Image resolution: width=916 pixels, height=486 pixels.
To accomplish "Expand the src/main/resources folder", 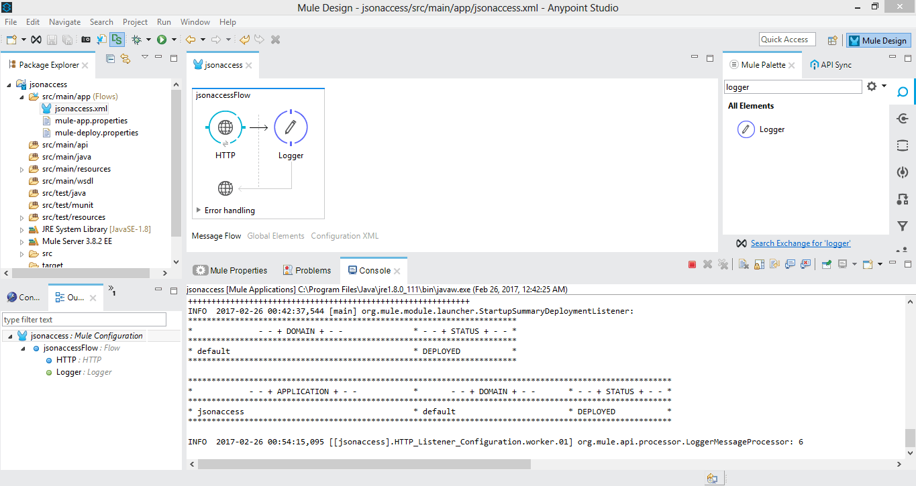I will 22,170.
